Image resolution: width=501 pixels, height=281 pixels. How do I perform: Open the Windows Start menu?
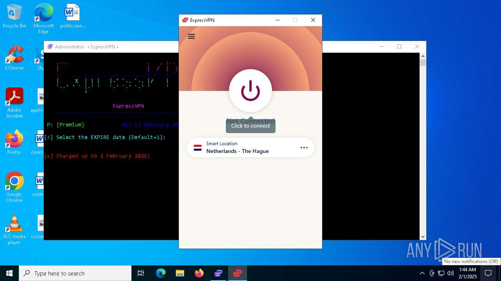click(9, 273)
